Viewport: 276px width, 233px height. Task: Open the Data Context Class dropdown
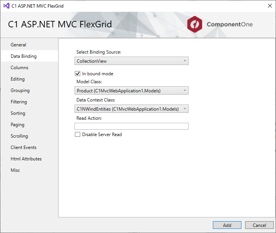click(131, 109)
